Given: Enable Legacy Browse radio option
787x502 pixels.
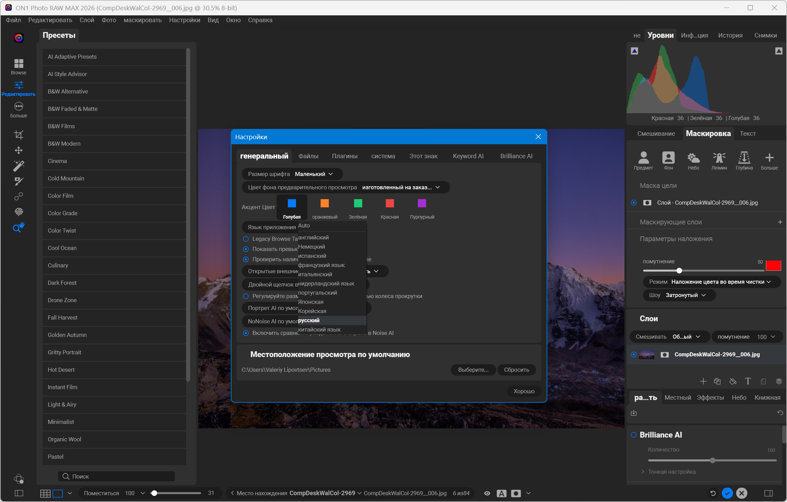Looking at the screenshot, I should (246, 239).
